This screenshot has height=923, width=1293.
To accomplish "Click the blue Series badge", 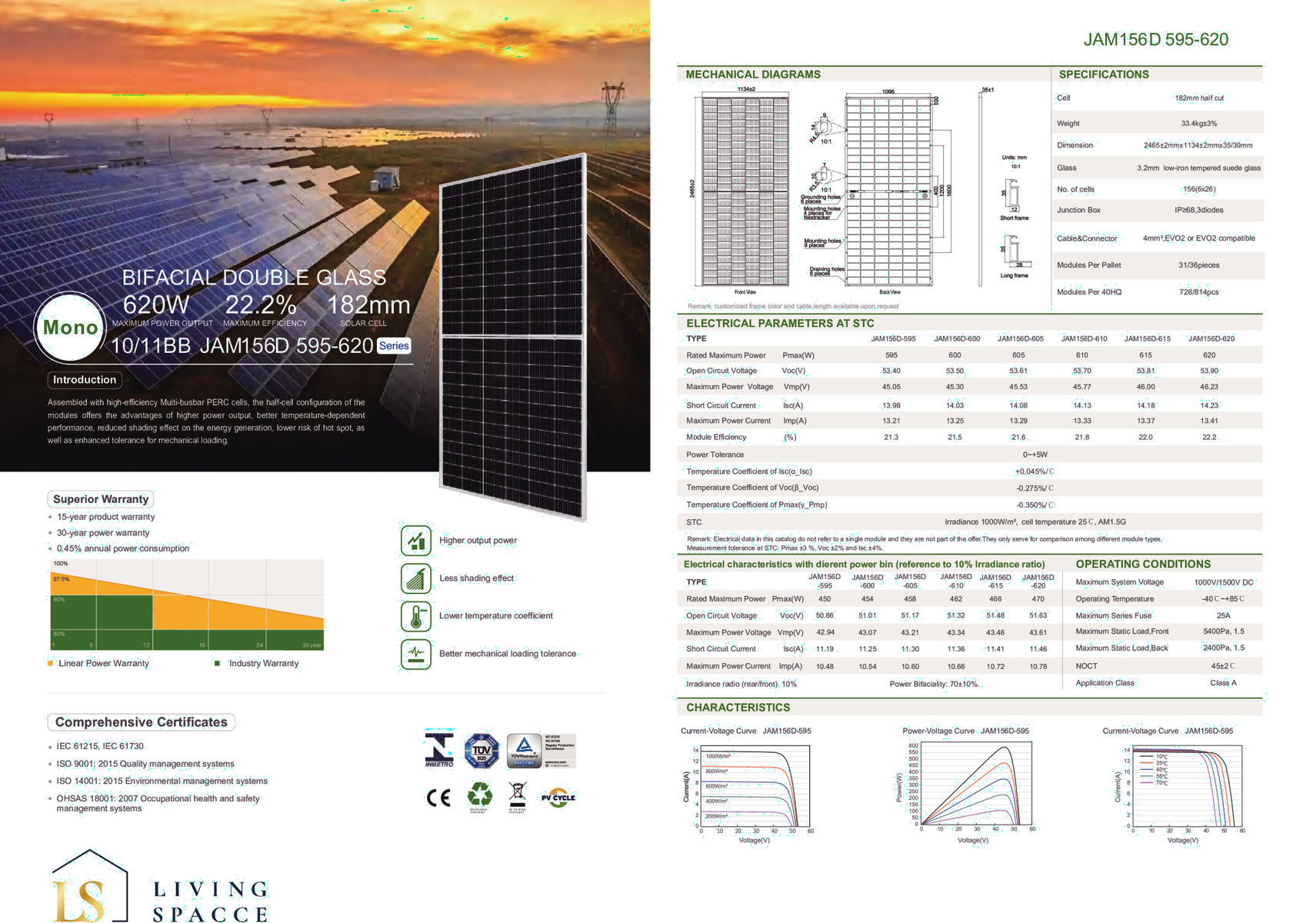I will click(394, 346).
